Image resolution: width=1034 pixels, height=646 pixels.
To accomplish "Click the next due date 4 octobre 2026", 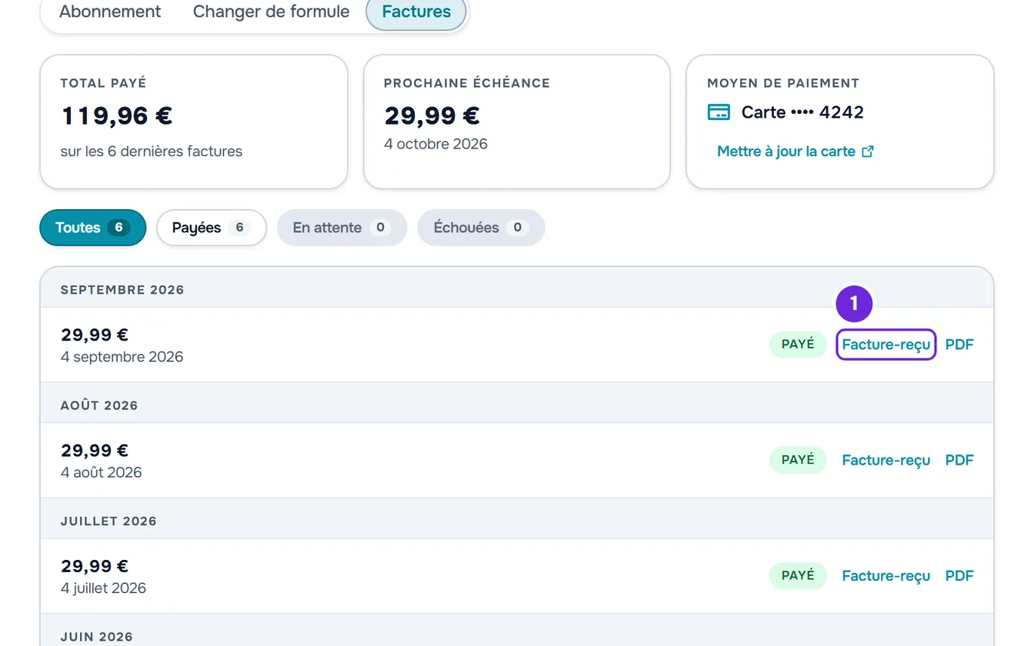I will tap(436, 144).
